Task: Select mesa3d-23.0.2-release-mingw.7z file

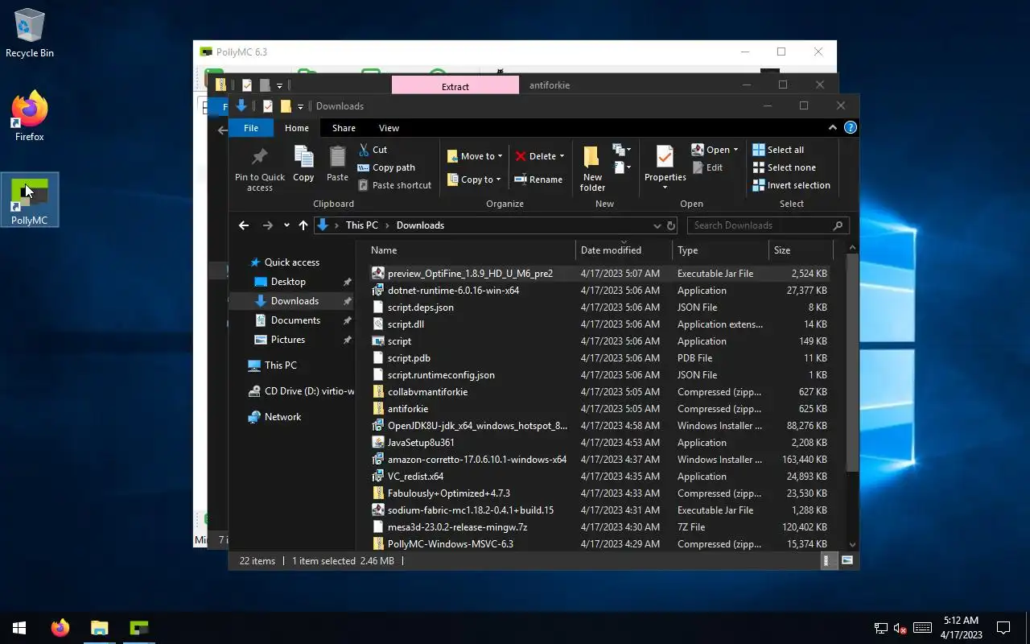Action: [457, 527]
